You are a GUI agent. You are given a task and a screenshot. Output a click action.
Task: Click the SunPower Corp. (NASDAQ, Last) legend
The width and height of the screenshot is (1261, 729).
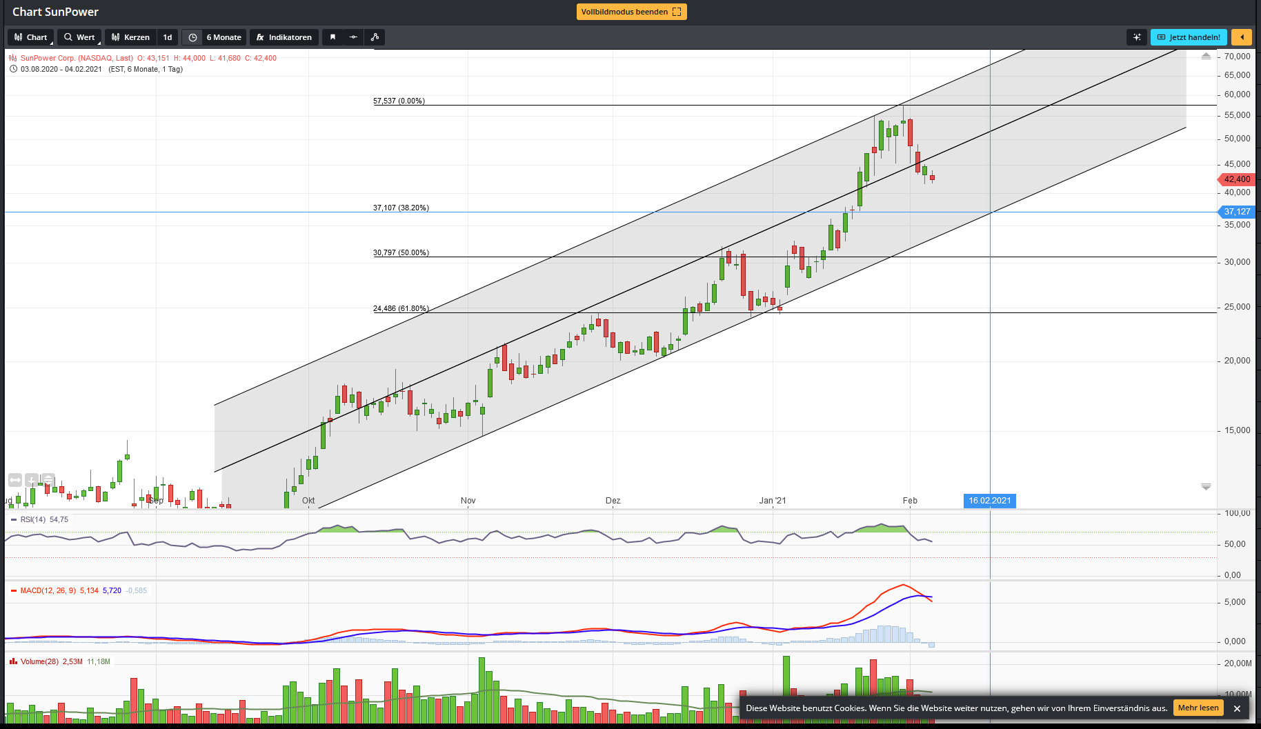[x=77, y=58]
